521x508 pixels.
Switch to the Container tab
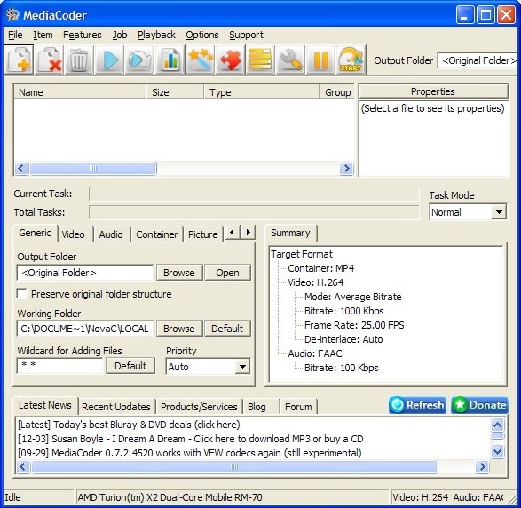(156, 234)
